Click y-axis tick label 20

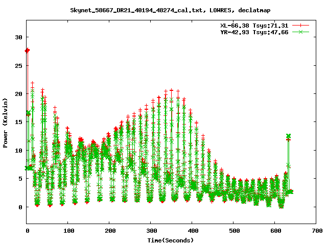[18, 94]
